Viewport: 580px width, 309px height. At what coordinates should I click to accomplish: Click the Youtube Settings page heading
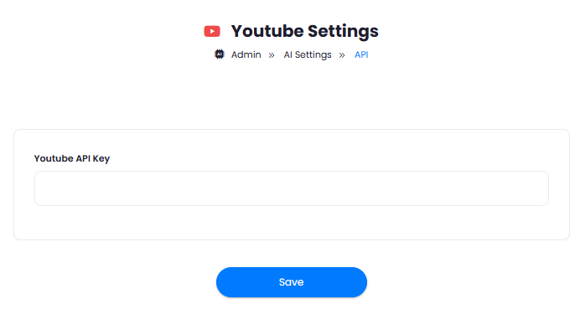coord(305,31)
